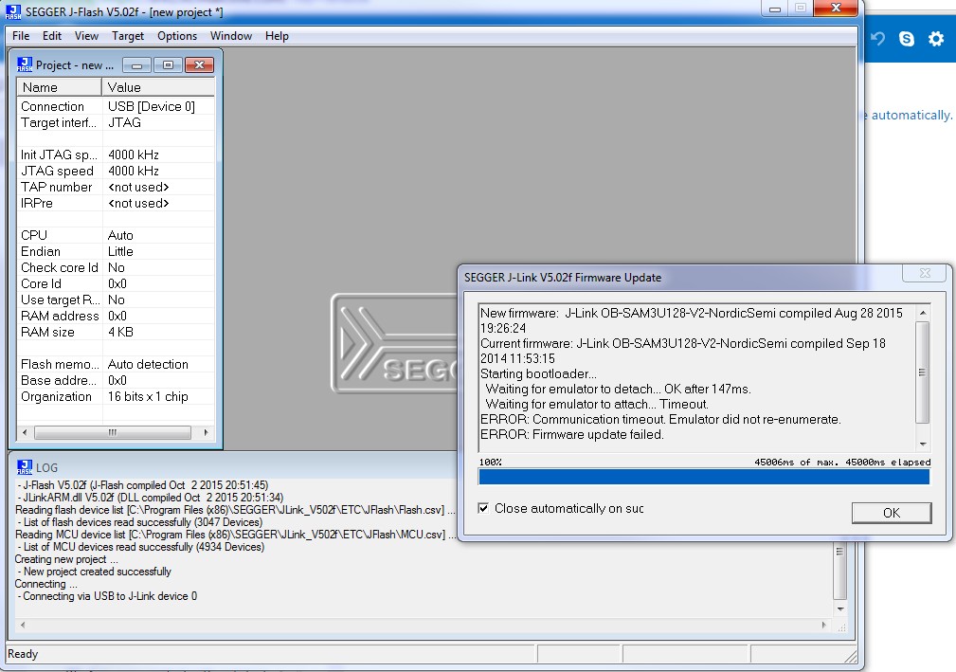This screenshot has height=672, width=956.
Task: Select the Flash memory row
Action: [x=116, y=364]
